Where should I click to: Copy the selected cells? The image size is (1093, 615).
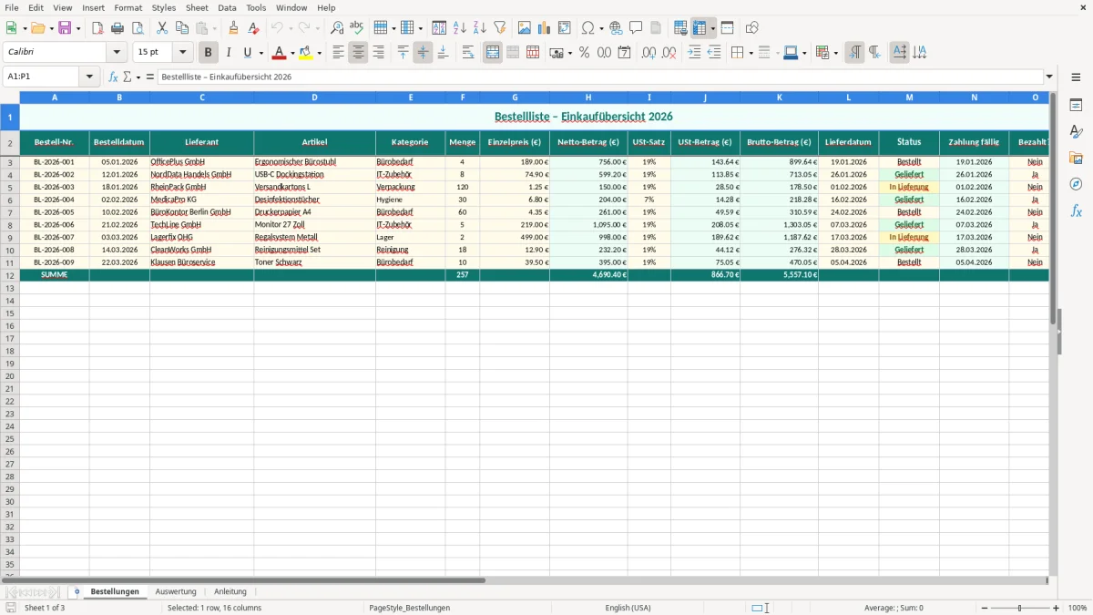[x=182, y=28]
